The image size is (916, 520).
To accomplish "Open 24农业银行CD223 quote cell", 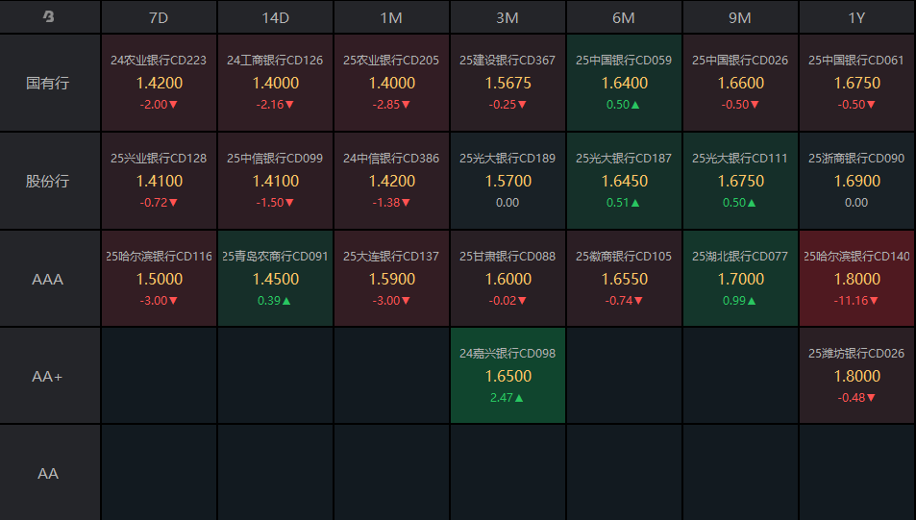I will coord(159,83).
